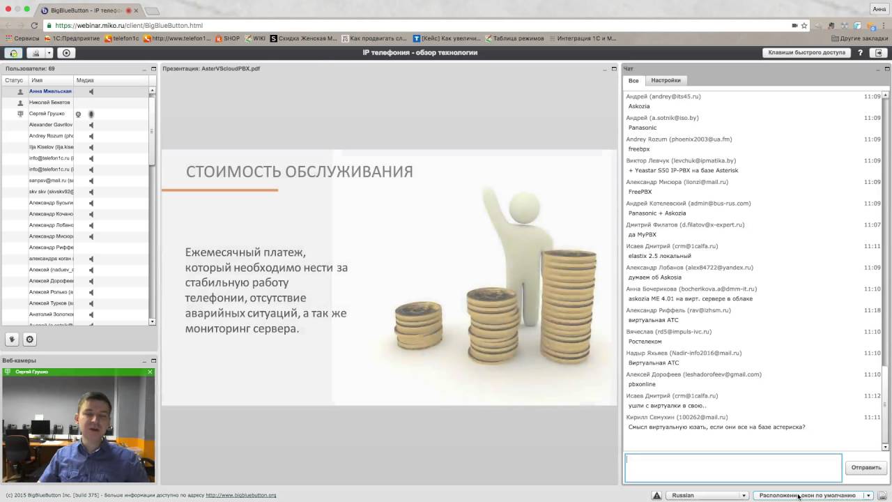Open the users list gear settings

29,340
